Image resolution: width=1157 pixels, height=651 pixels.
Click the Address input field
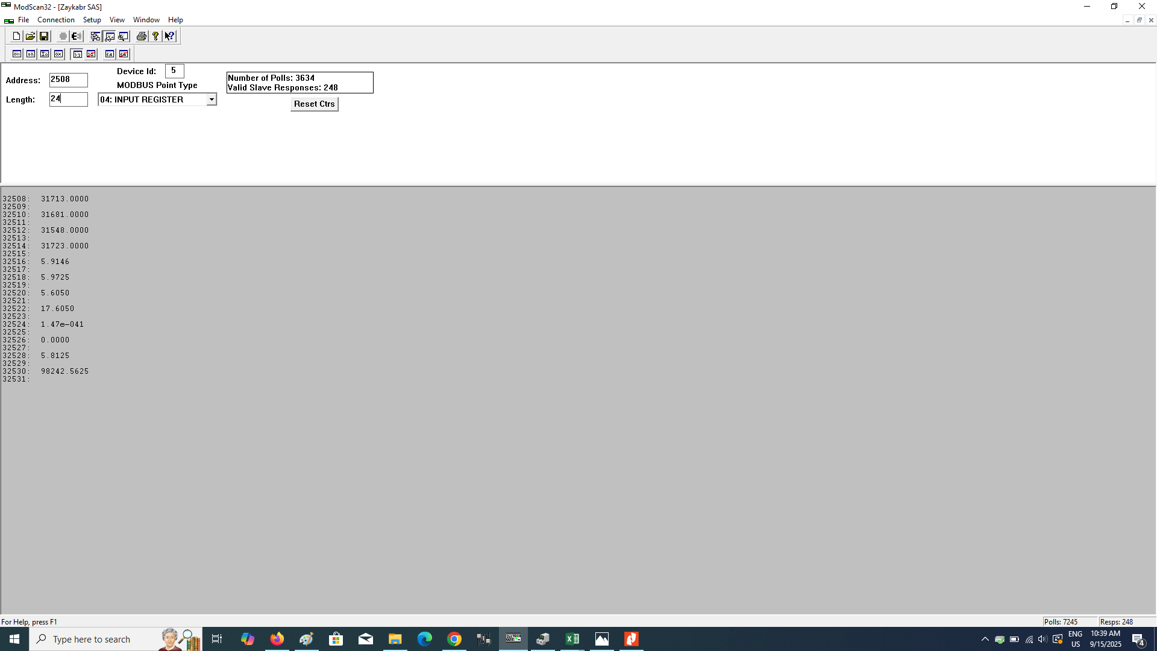pyautogui.click(x=68, y=80)
